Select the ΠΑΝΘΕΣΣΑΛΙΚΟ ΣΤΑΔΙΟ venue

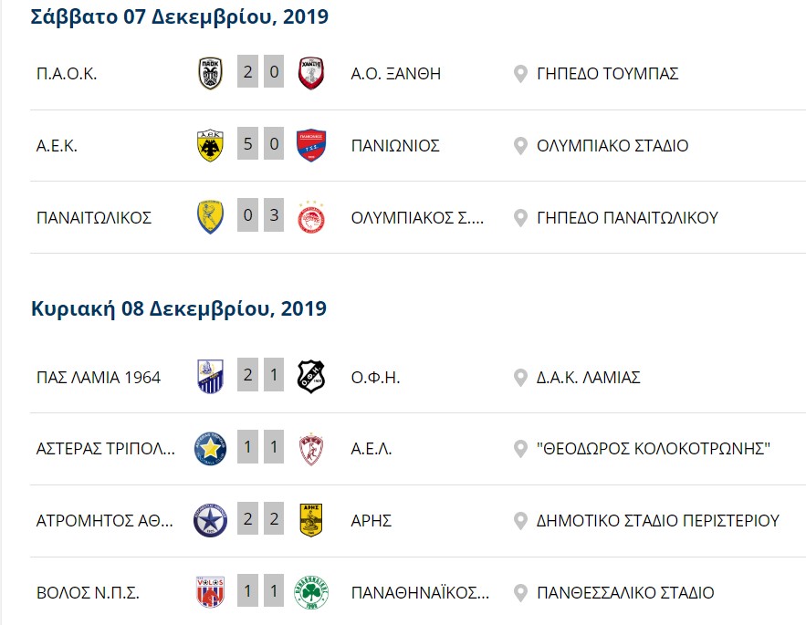pyautogui.click(x=625, y=593)
